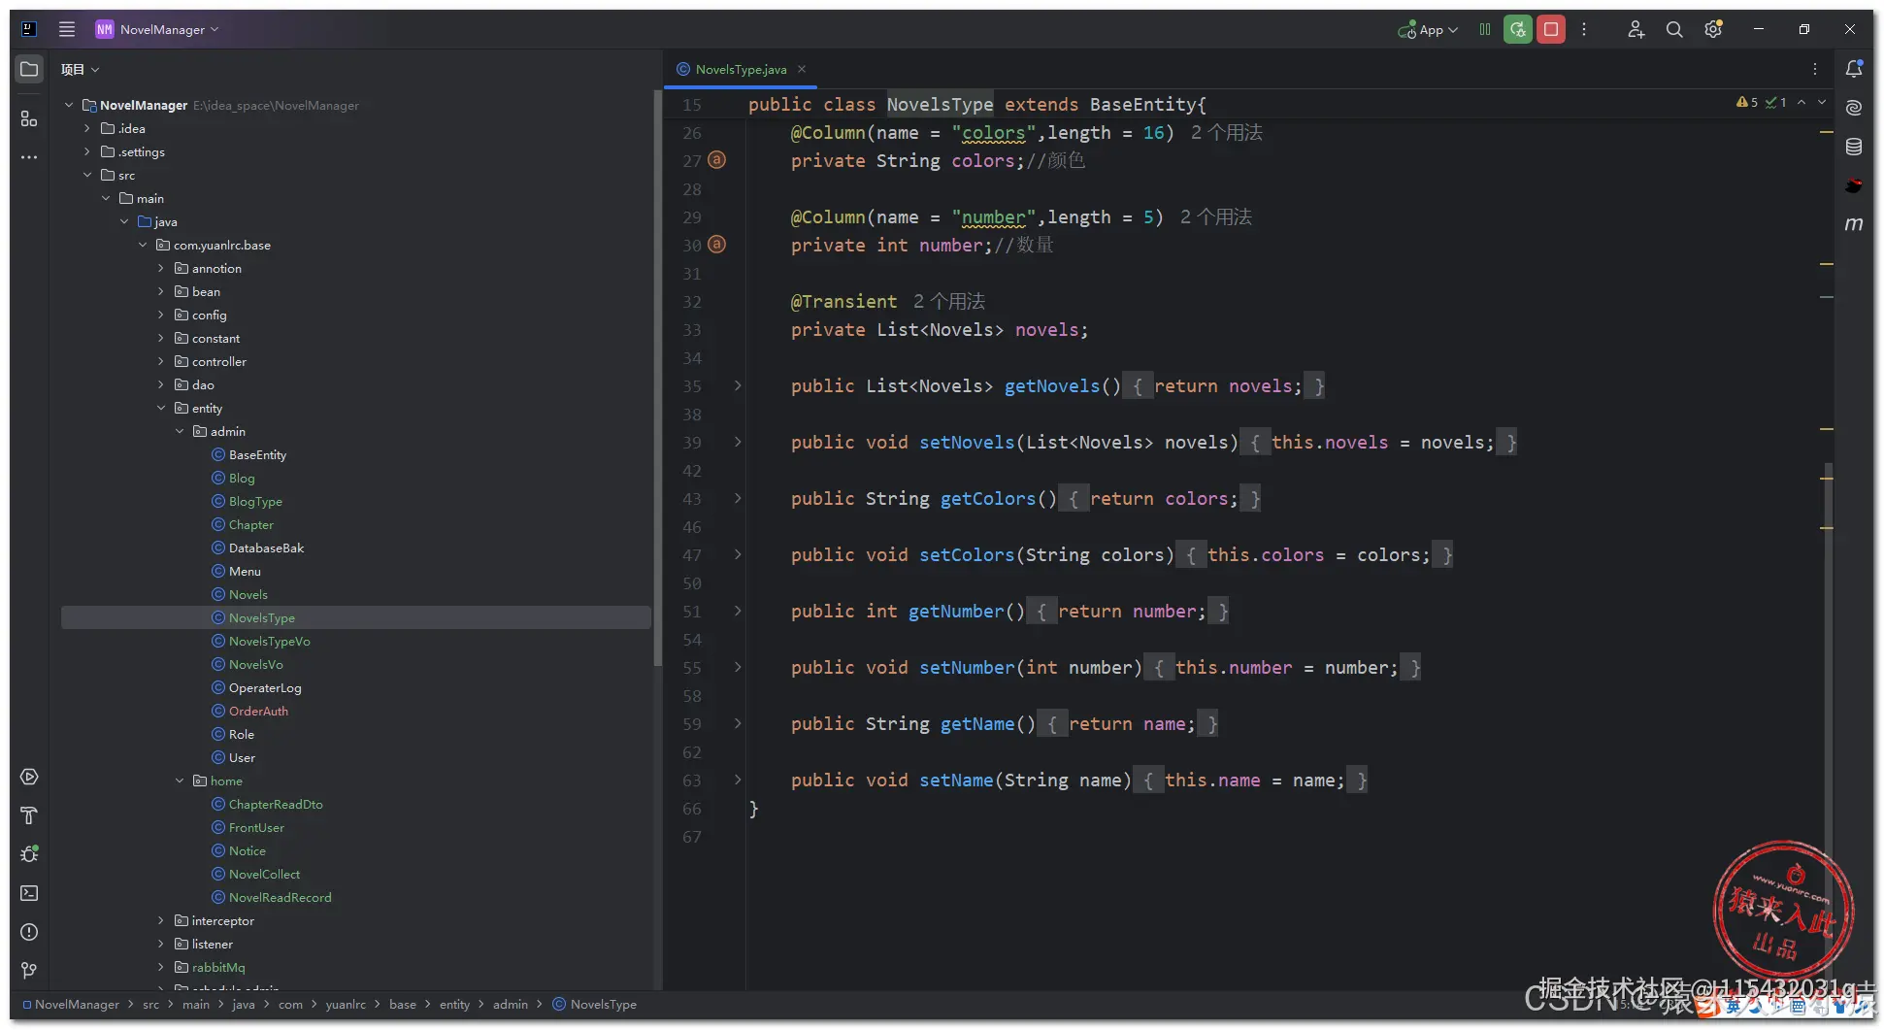Open the Terminal tool window
1884x1030 pixels.
[29, 893]
